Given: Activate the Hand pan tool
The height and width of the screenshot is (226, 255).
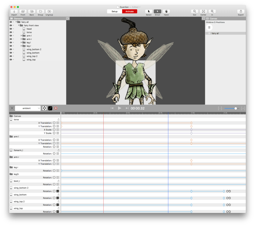Looking at the screenshot, I should point(166,11).
